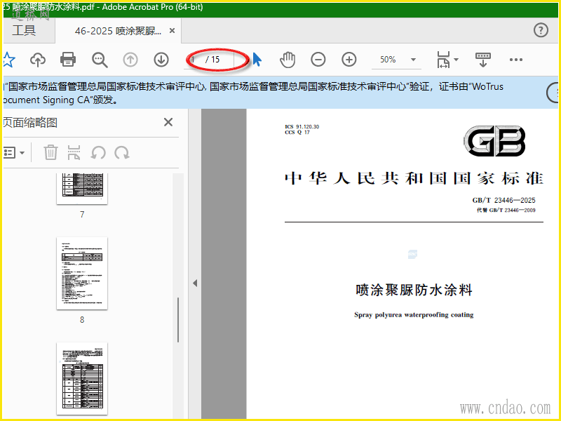Open fit page options dropdown arrow
561x421 pixels.
[457, 60]
